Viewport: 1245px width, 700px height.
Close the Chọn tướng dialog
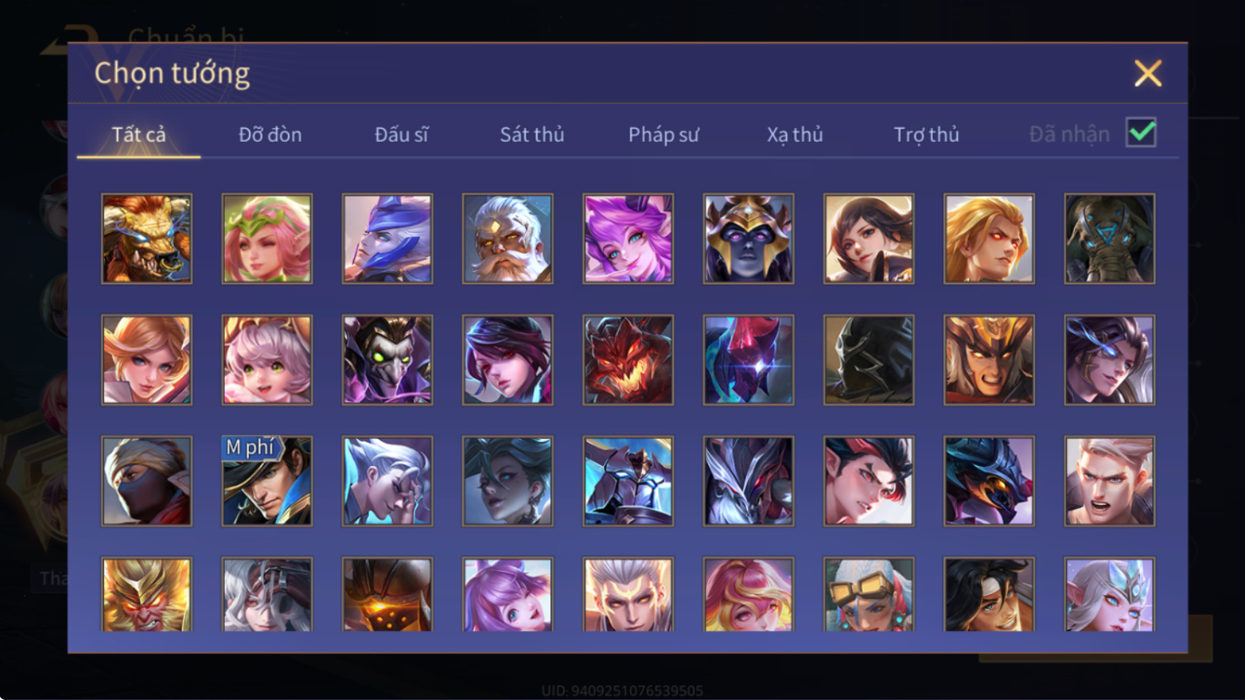1147,74
